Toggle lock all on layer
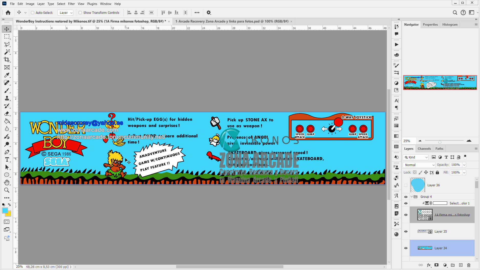 pyautogui.click(x=438, y=172)
